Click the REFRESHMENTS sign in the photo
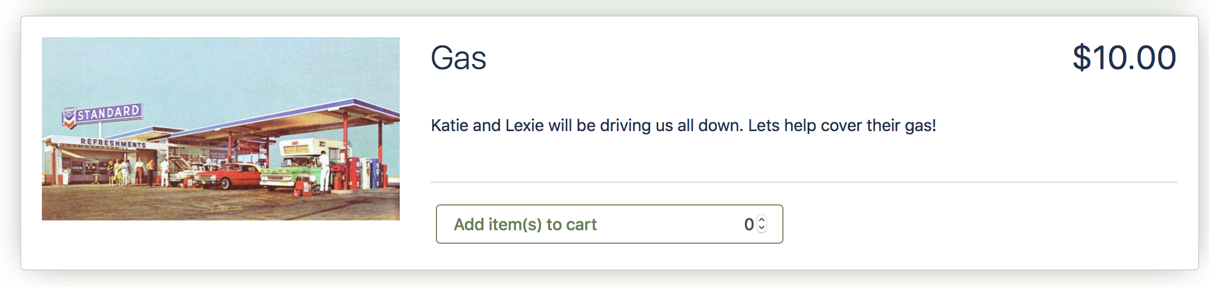 pyautogui.click(x=113, y=143)
